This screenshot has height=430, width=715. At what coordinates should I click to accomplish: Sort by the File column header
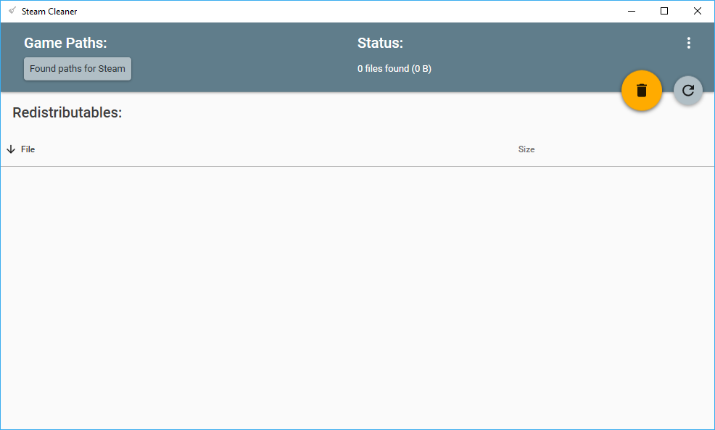28,149
